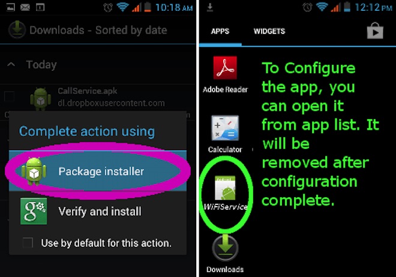Check 'Use by default for this action'
The width and height of the screenshot is (396, 277).
click(28, 243)
